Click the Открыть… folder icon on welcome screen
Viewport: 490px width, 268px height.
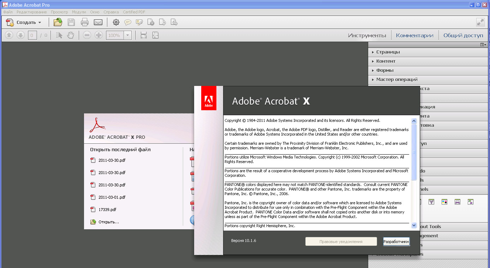point(93,222)
